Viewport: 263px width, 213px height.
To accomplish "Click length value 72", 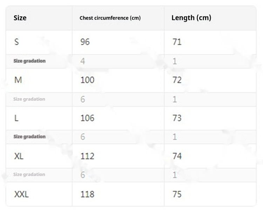I will pos(177,80).
